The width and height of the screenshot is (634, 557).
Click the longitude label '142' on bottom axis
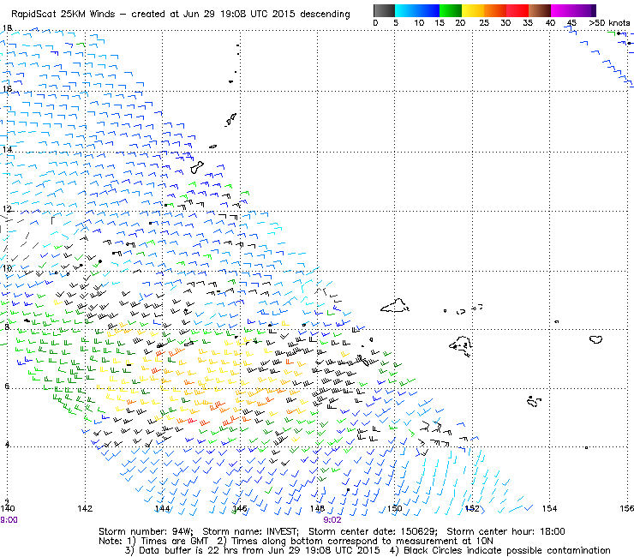coord(85,508)
